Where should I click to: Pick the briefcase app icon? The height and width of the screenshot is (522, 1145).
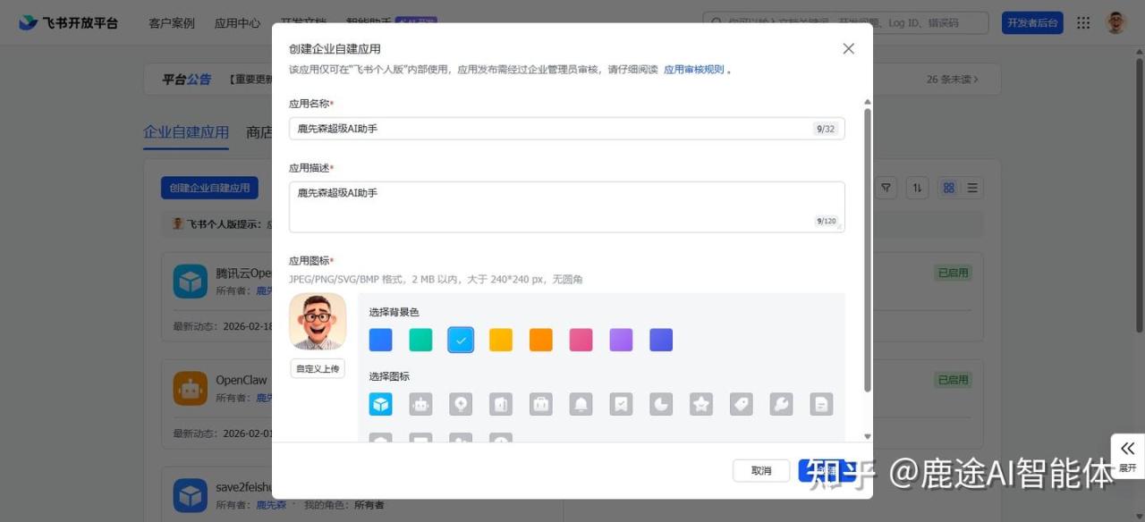(540, 405)
